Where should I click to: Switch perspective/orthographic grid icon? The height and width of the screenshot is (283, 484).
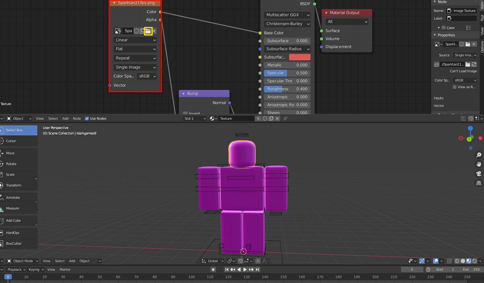click(x=479, y=183)
